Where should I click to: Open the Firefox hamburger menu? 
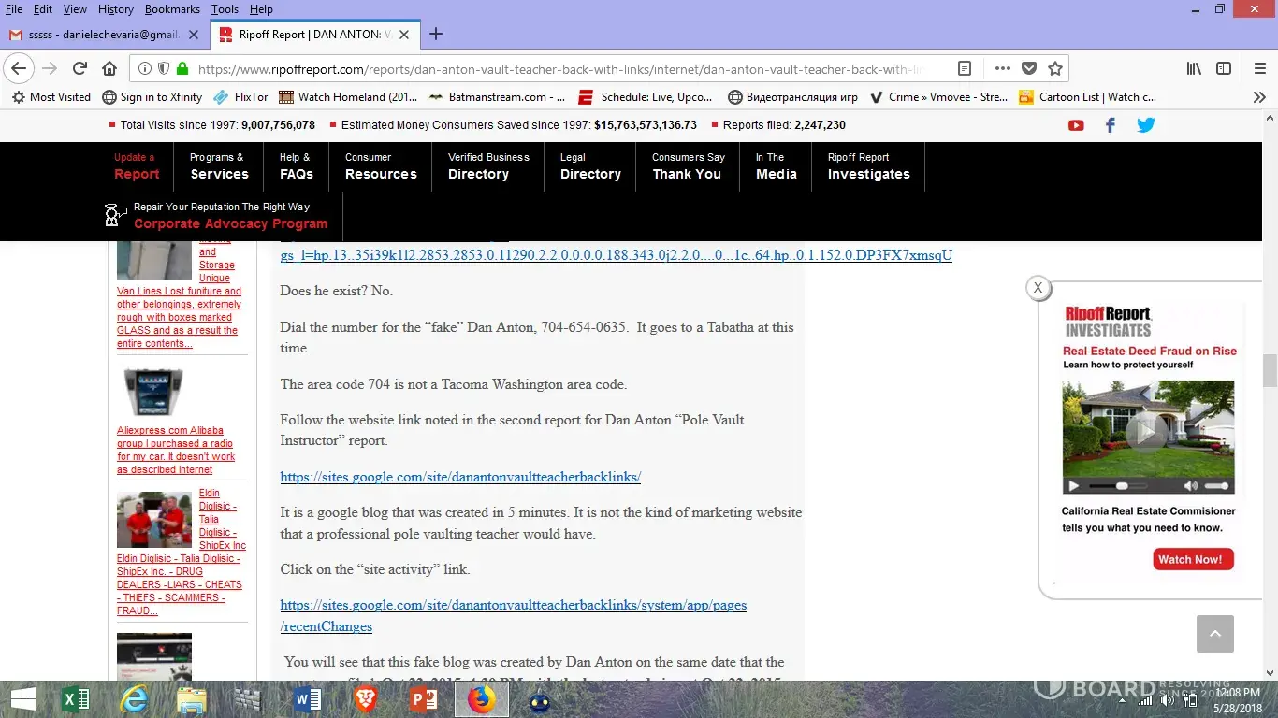coord(1259,68)
